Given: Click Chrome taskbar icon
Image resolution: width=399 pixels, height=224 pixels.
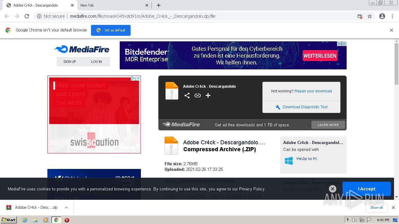Looking at the screenshot, I should point(56,220).
